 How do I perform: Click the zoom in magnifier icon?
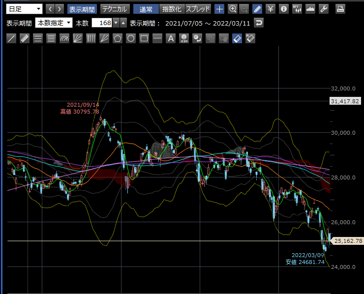233,9
